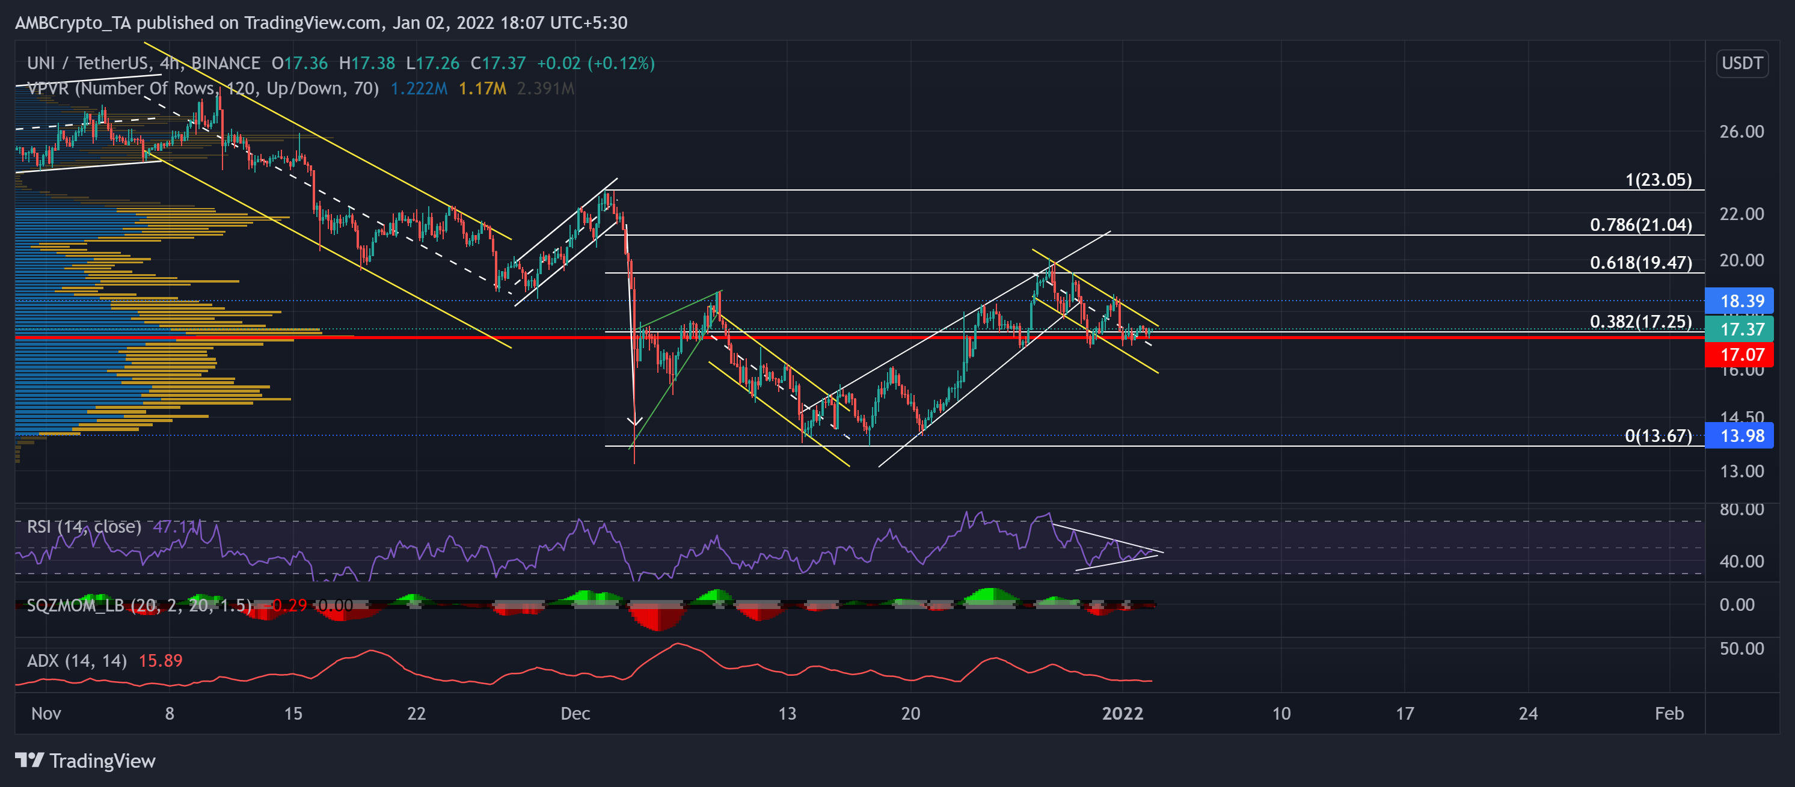
Task: Click the UNI / TetherUS symbol title
Action: point(87,63)
